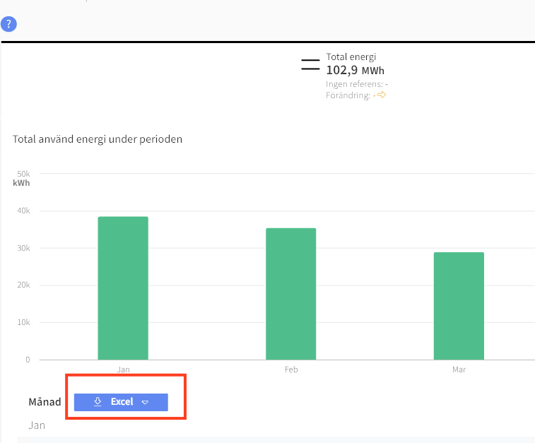Image resolution: width=535 pixels, height=443 pixels.
Task: Click the 'Jan' axis label under chart
Action: click(x=123, y=370)
